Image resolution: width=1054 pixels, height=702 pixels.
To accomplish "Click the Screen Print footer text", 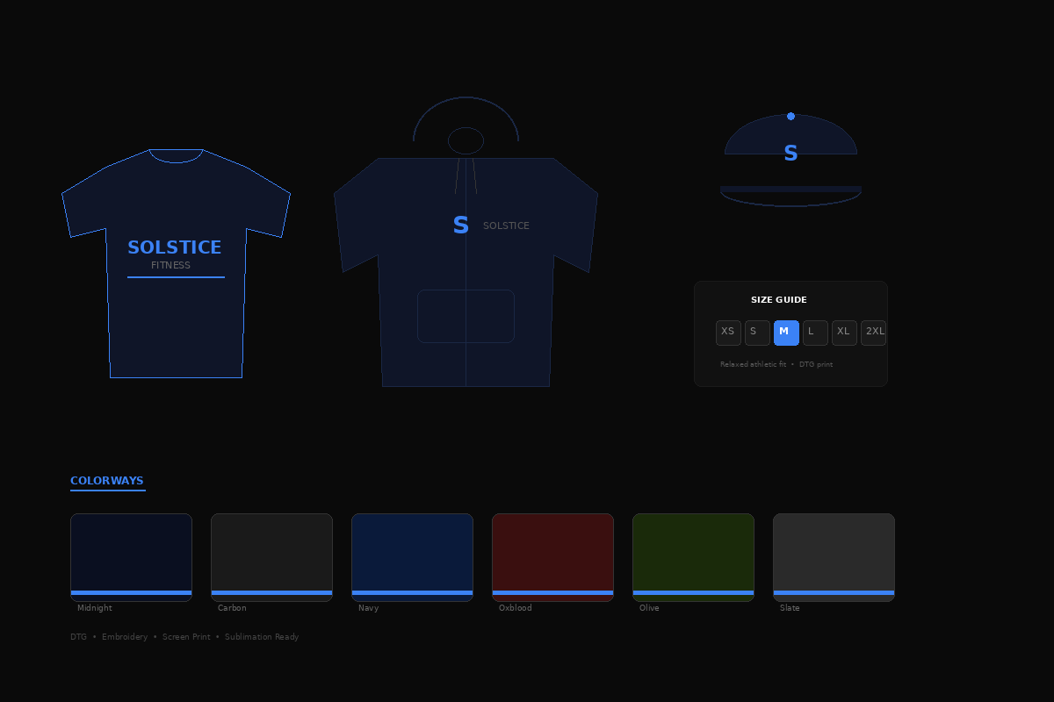I will click(186, 637).
